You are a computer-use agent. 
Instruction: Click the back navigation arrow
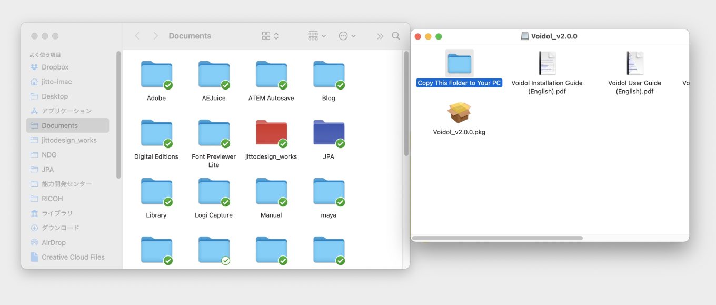point(137,36)
